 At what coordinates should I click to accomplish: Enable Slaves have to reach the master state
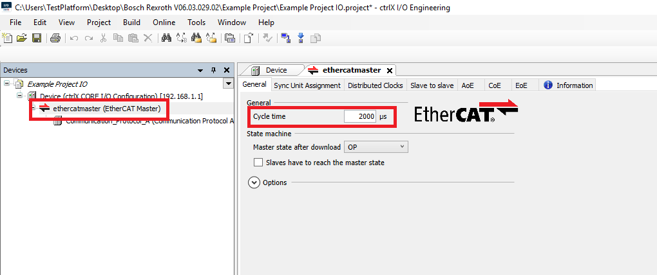click(258, 163)
